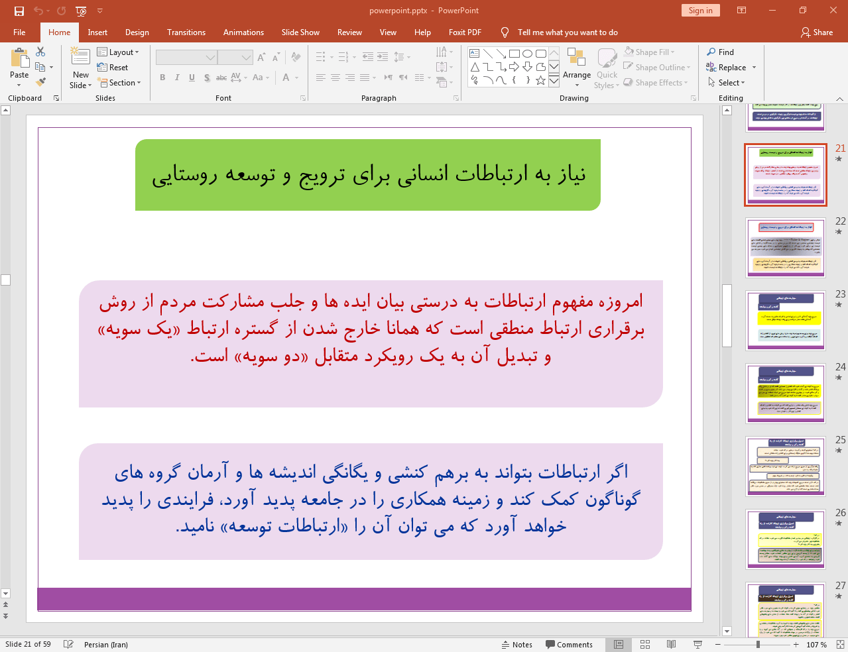Click Decrease Font Size icon
This screenshot has width=848, height=652.
[276, 58]
